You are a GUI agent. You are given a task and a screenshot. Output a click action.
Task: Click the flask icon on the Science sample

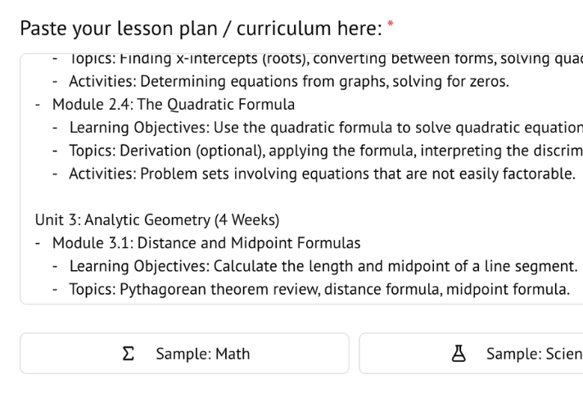coord(459,354)
